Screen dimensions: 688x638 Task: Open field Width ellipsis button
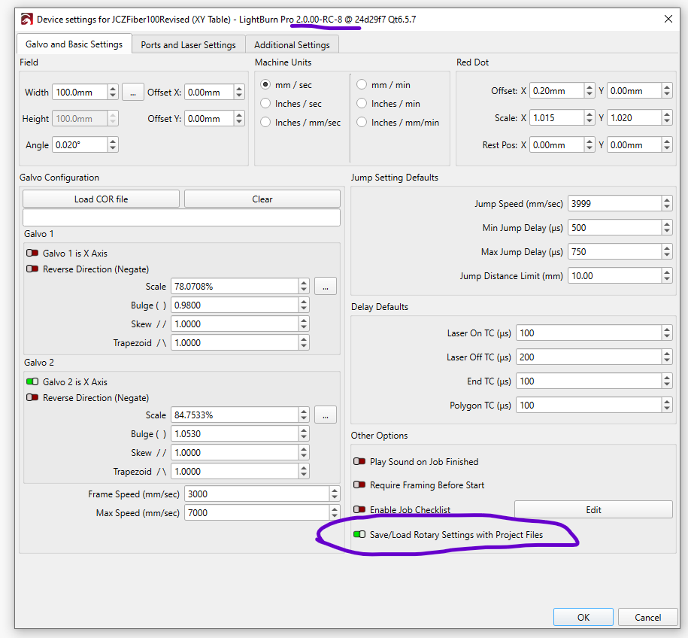coord(133,93)
